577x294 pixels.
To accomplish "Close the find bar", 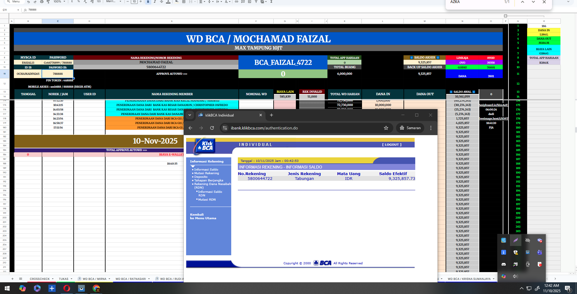I will tap(544, 2).
